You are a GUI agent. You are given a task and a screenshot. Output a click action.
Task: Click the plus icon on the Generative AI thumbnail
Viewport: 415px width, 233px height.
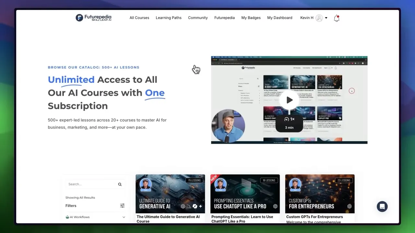[x=200, y=206]
